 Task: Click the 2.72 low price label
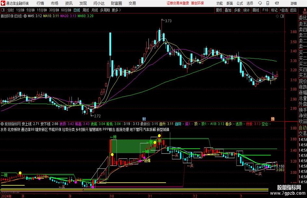pos(97,116)
